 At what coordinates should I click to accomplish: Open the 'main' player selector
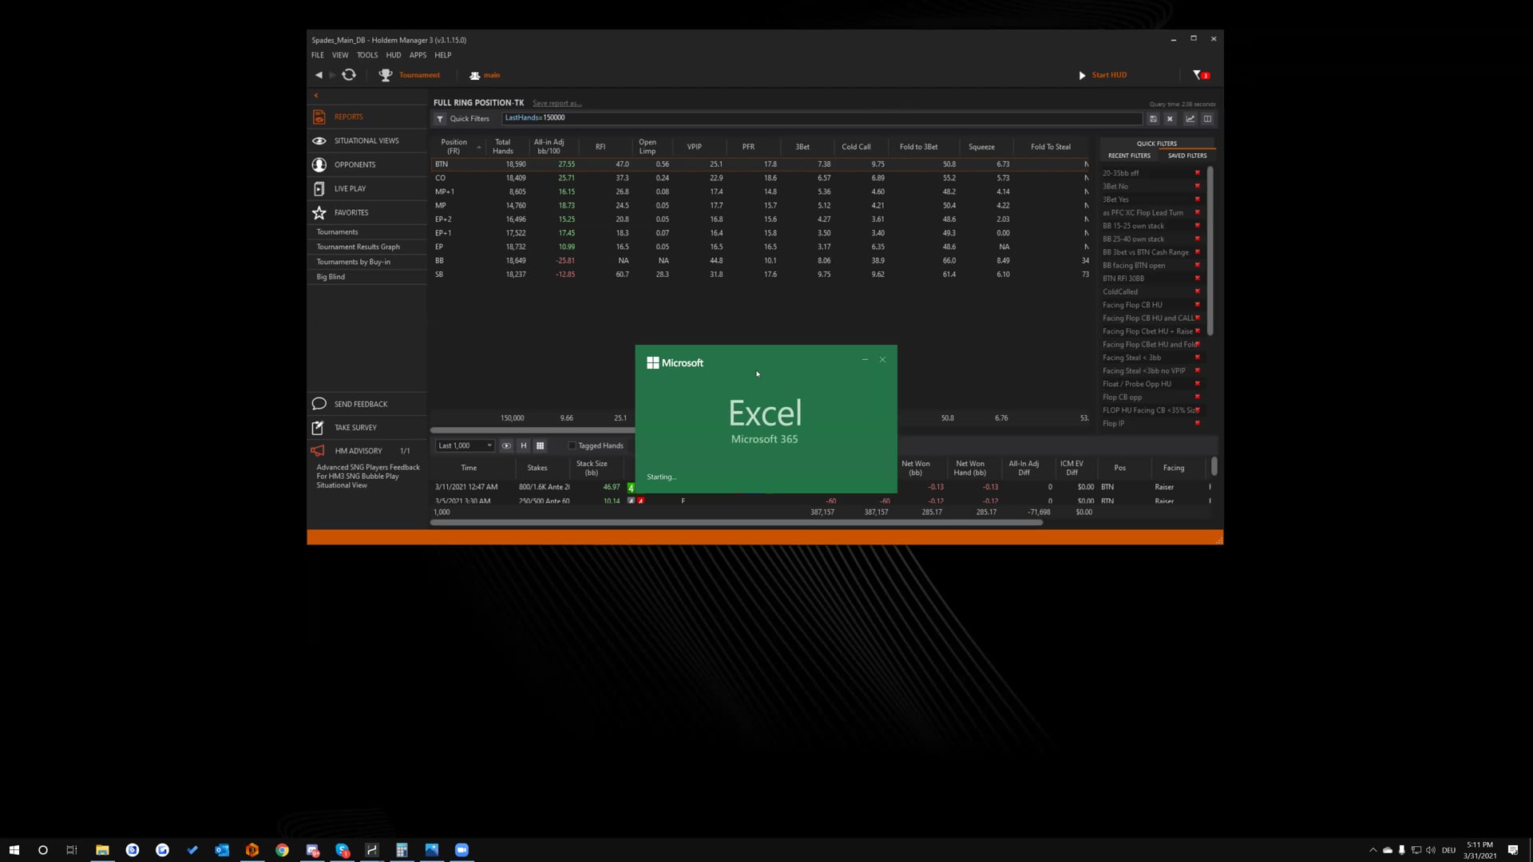pyautogui.click(x=485, y=75)
